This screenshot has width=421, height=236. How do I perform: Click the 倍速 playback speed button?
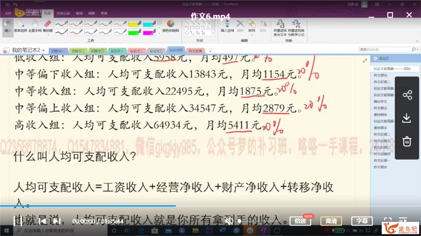300,221
